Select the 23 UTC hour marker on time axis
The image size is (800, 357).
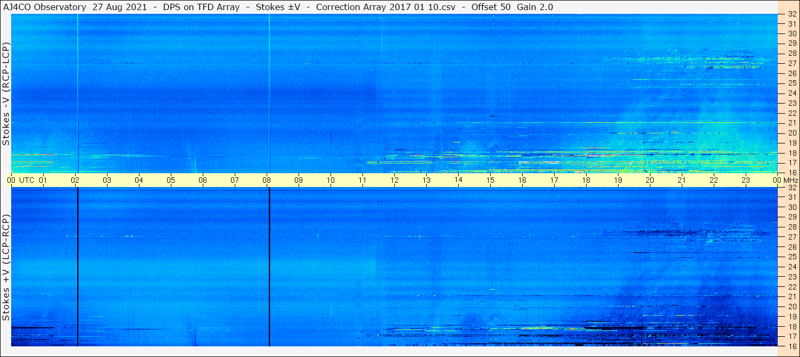pyautogui.click(x=746, y=180)
